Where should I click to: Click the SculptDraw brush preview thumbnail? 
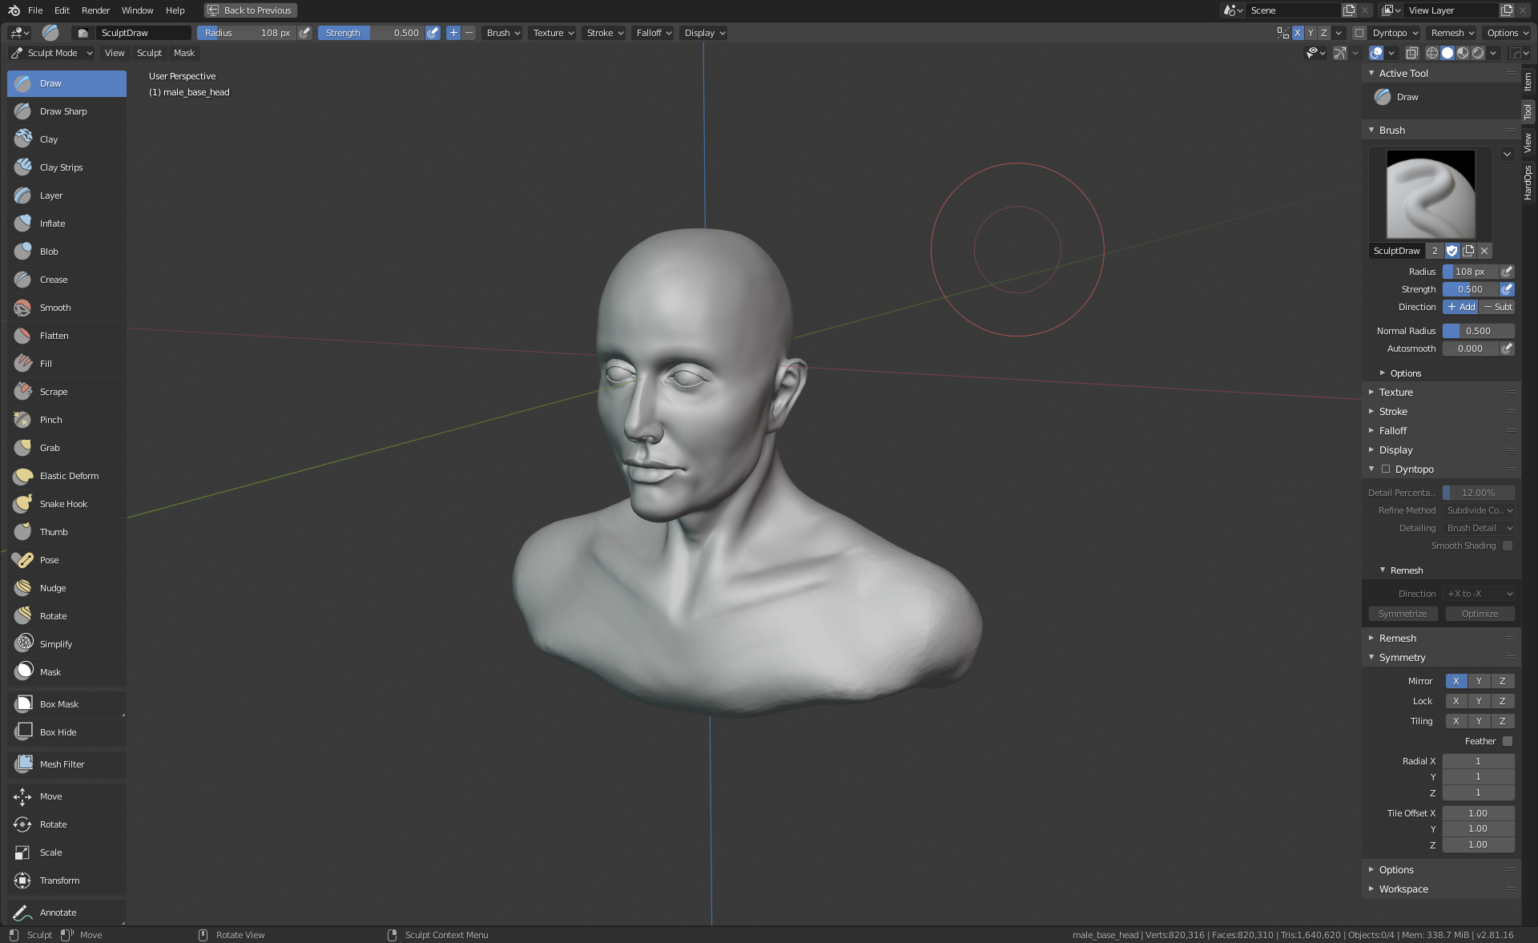1430,194
